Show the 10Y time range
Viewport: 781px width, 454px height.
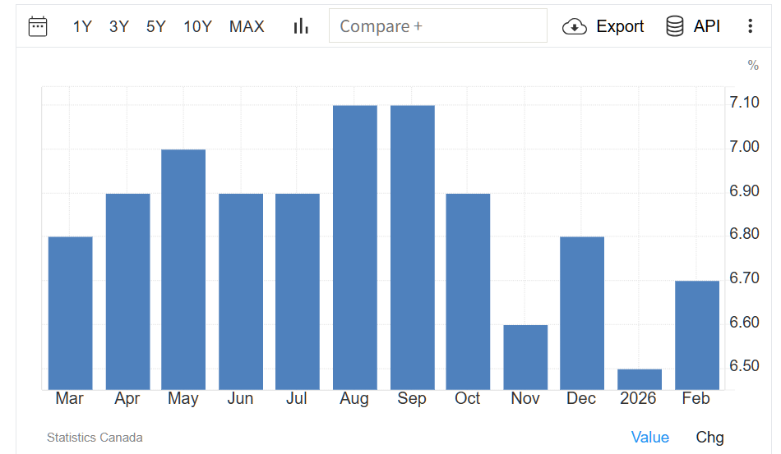tap(197, 26)
